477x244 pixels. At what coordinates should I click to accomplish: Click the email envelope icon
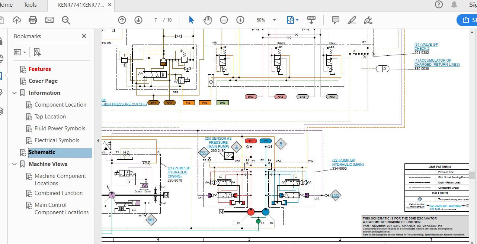[x=49, y=20]
